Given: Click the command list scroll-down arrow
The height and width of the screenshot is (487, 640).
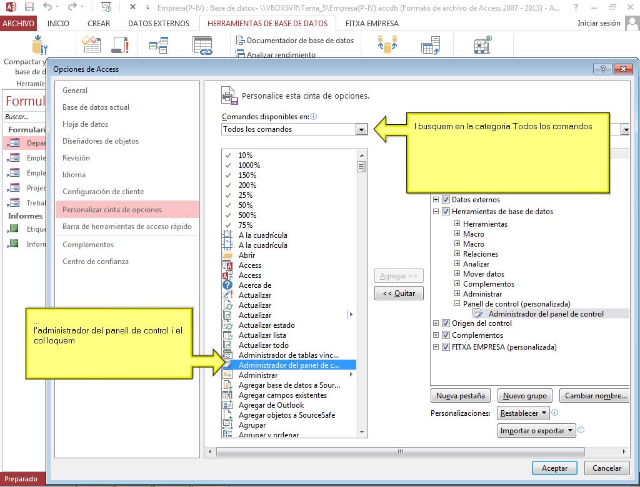Looking at the screenshot, I should click(362, 432).
